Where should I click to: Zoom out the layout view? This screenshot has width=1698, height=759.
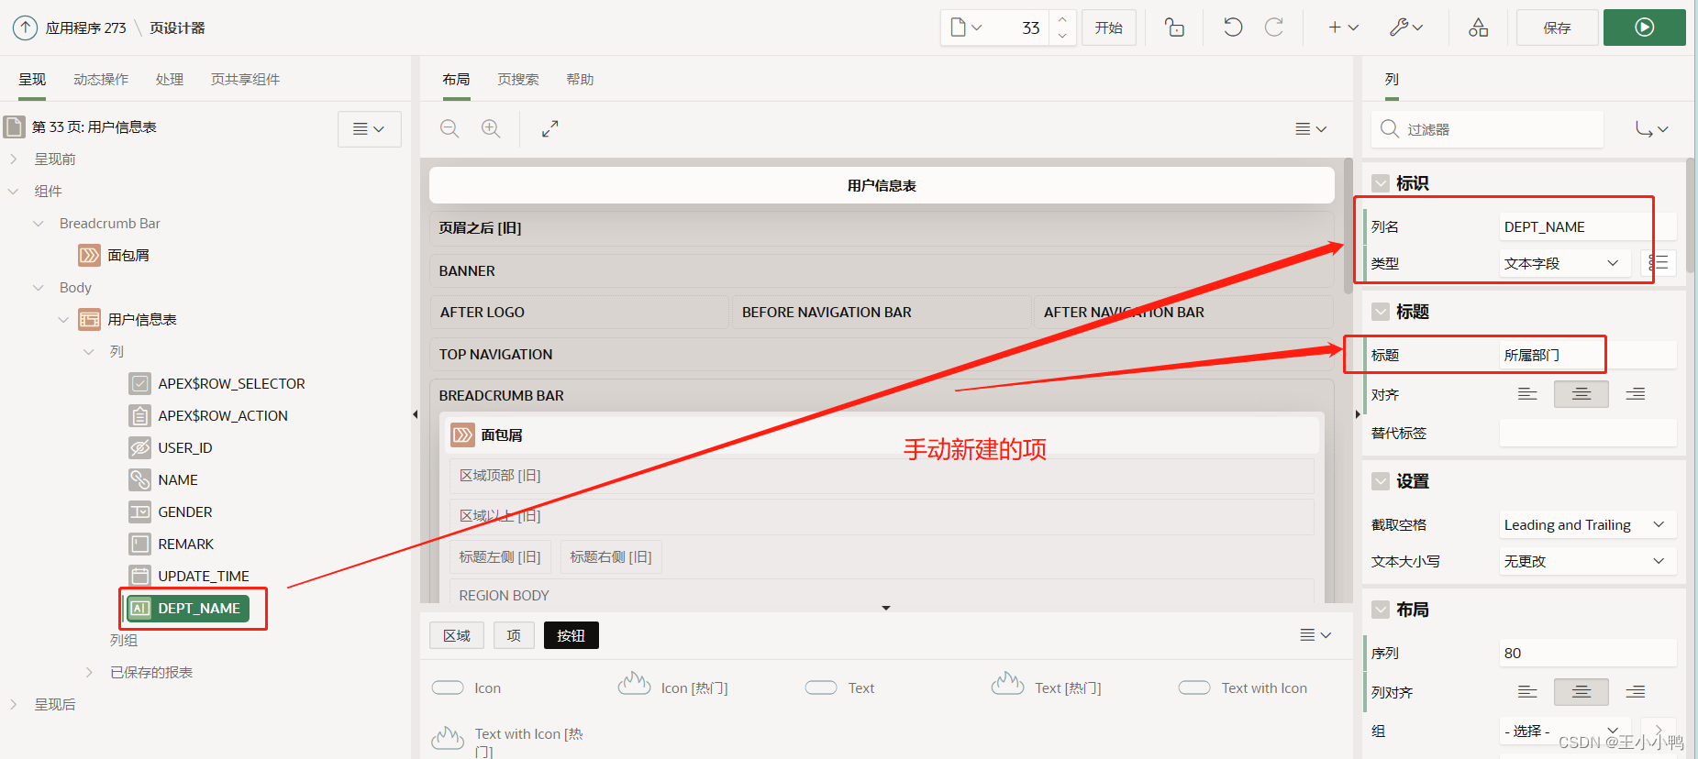tap(449, 129)
